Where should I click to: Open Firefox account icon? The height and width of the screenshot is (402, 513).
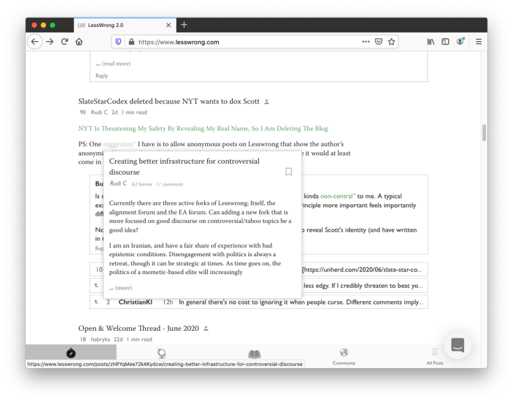pyautogui.click(x=460, y=41)
